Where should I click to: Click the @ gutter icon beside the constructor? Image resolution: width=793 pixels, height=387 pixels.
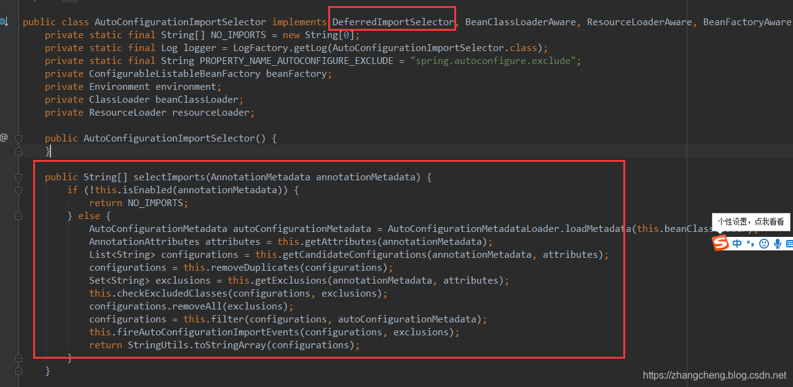pos(4,138)
